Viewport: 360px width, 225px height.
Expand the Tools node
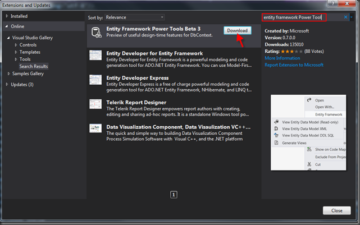click(16, 59)
